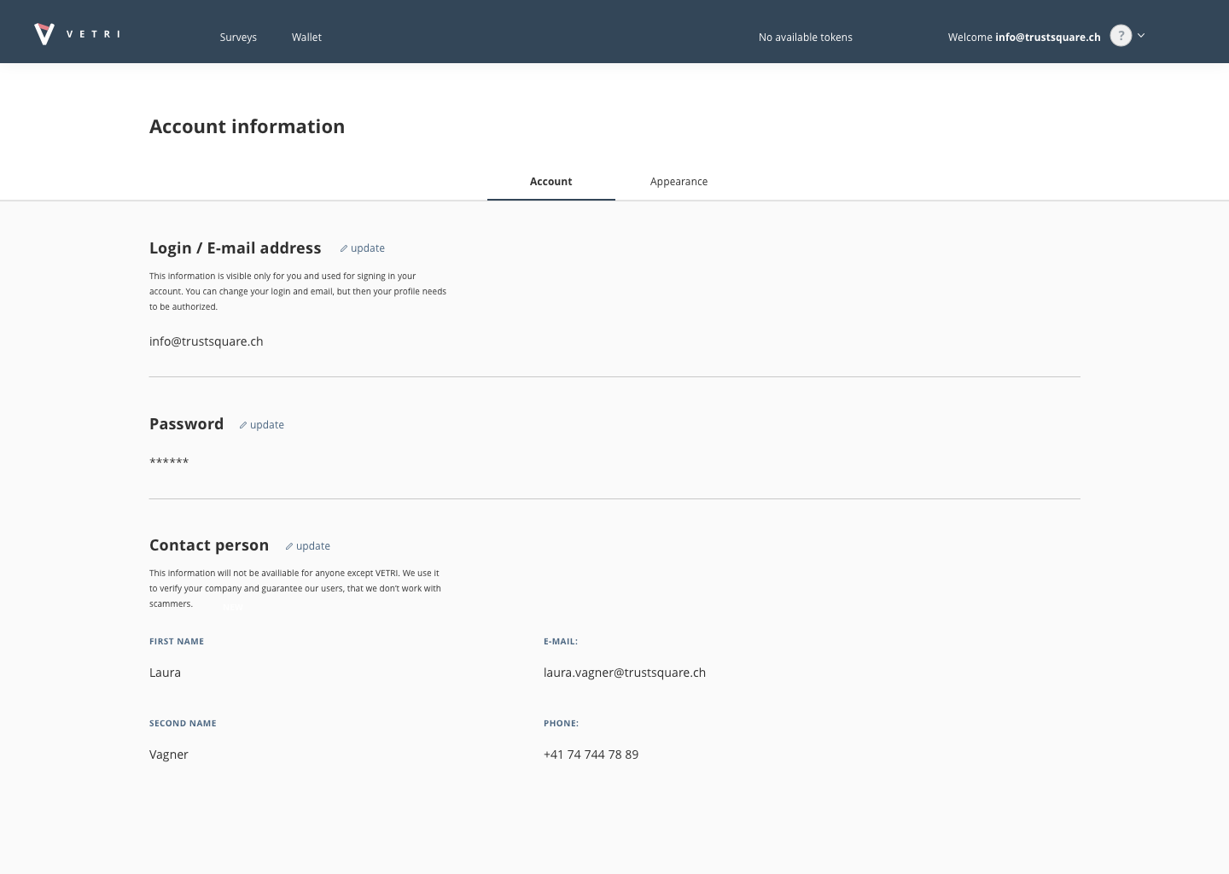Click the No available tokens indicator
This screenshot has height=874, width=1229.
[805, 37]
